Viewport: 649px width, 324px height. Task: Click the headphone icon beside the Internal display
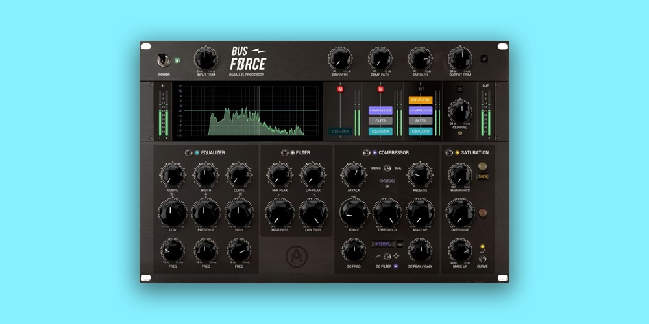[400, 244]
